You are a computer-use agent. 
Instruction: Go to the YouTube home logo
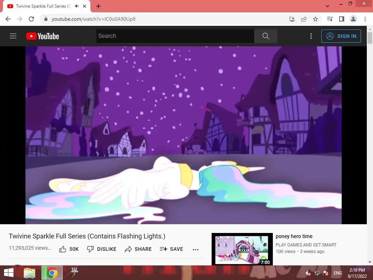point(43,36)
